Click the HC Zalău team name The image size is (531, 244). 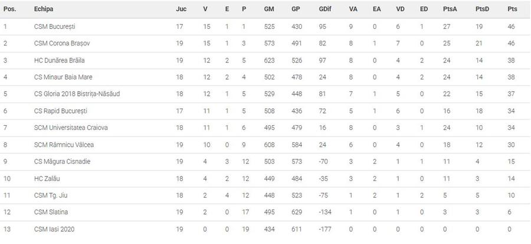pyautogui.click(x=47, y=179)
